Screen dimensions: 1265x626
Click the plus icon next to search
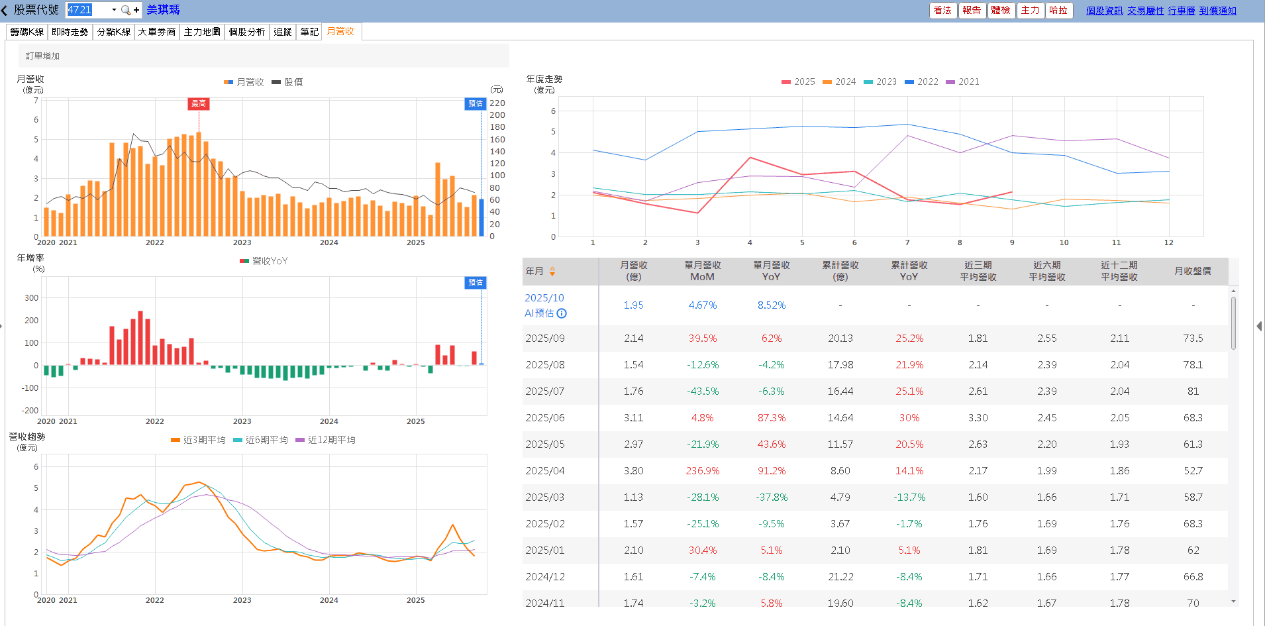[x=136, y=11]
